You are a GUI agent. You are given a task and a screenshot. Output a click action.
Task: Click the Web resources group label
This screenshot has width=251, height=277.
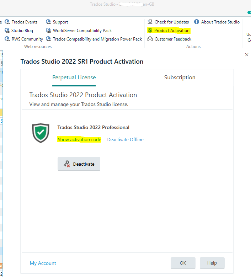click(x=38, y=47)
